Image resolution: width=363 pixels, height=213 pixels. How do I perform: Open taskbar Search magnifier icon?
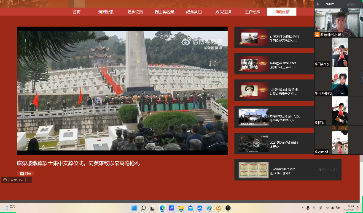143,208
